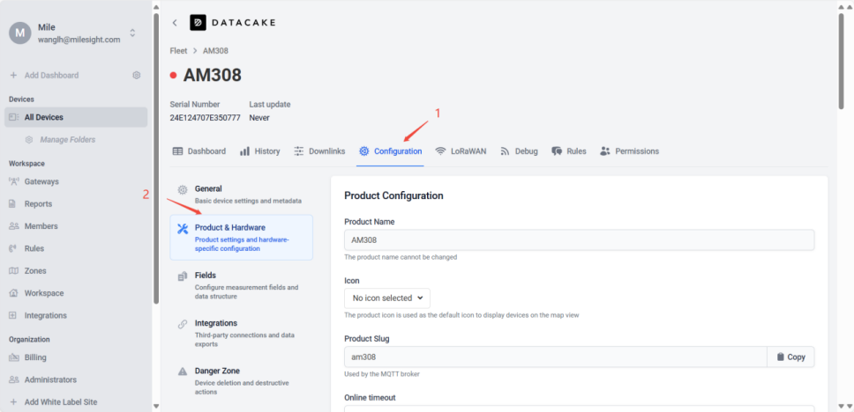Image resolution: width=854 pixels, height=412 pixels.
Task: Click the Administrators people icon
Action: click(13, 380)
